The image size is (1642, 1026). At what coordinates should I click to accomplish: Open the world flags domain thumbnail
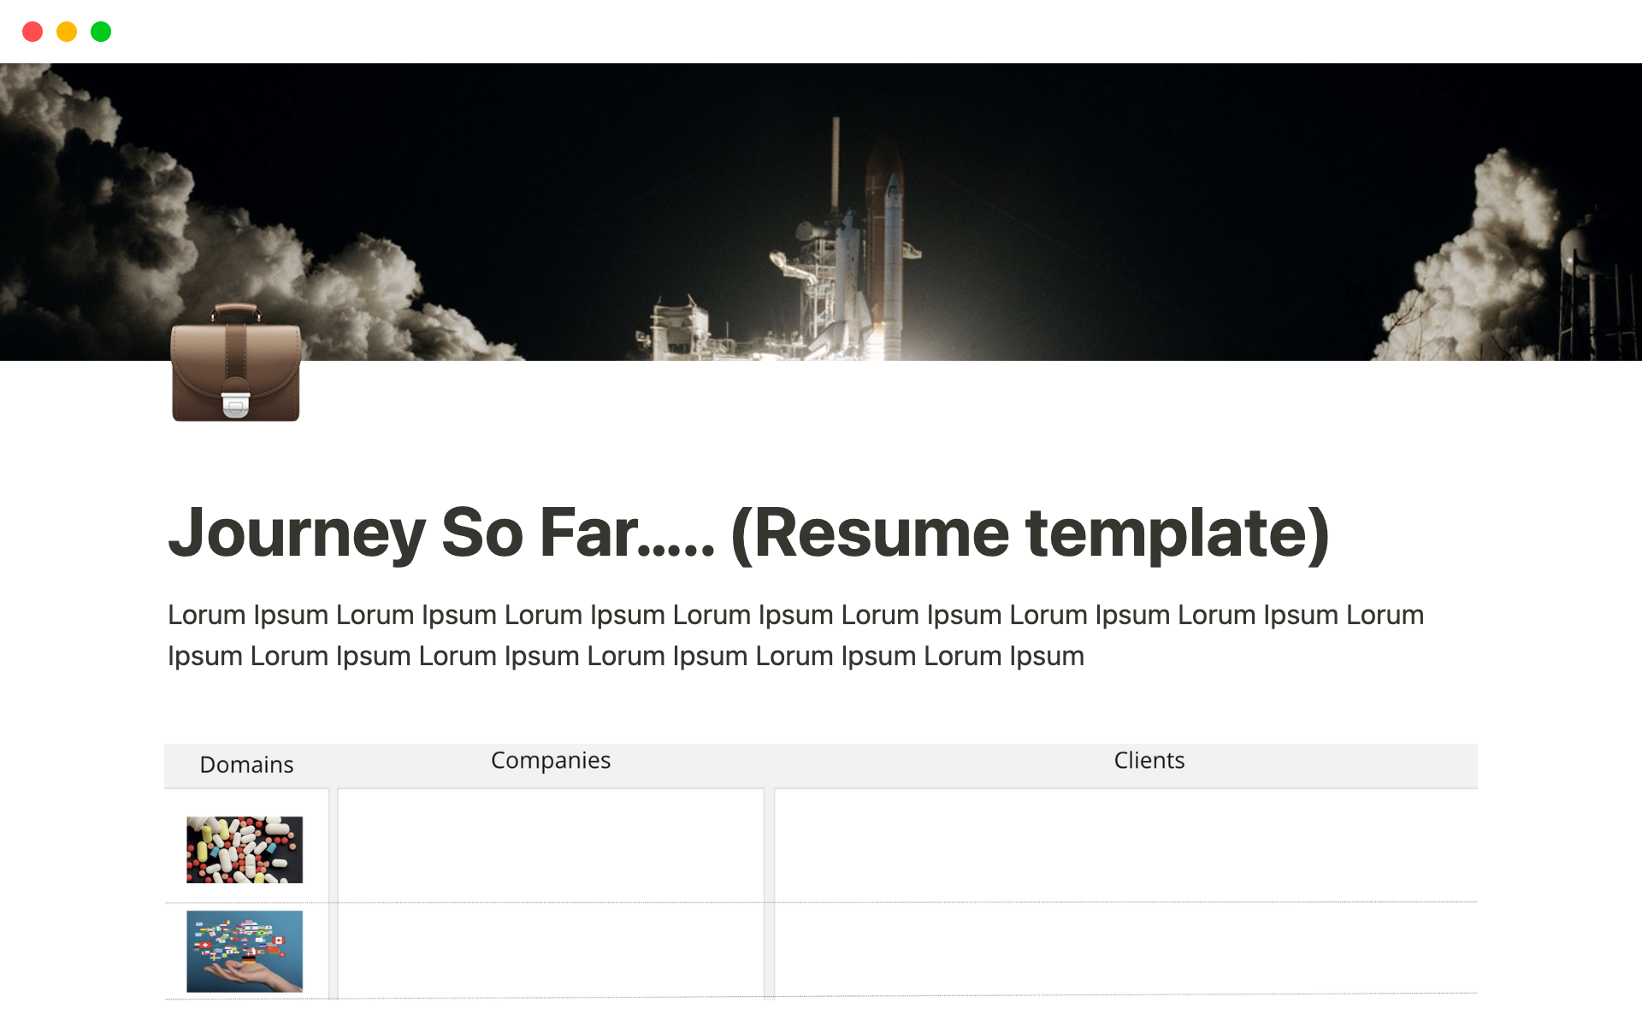pyautogui.click(x=245, y=951)
